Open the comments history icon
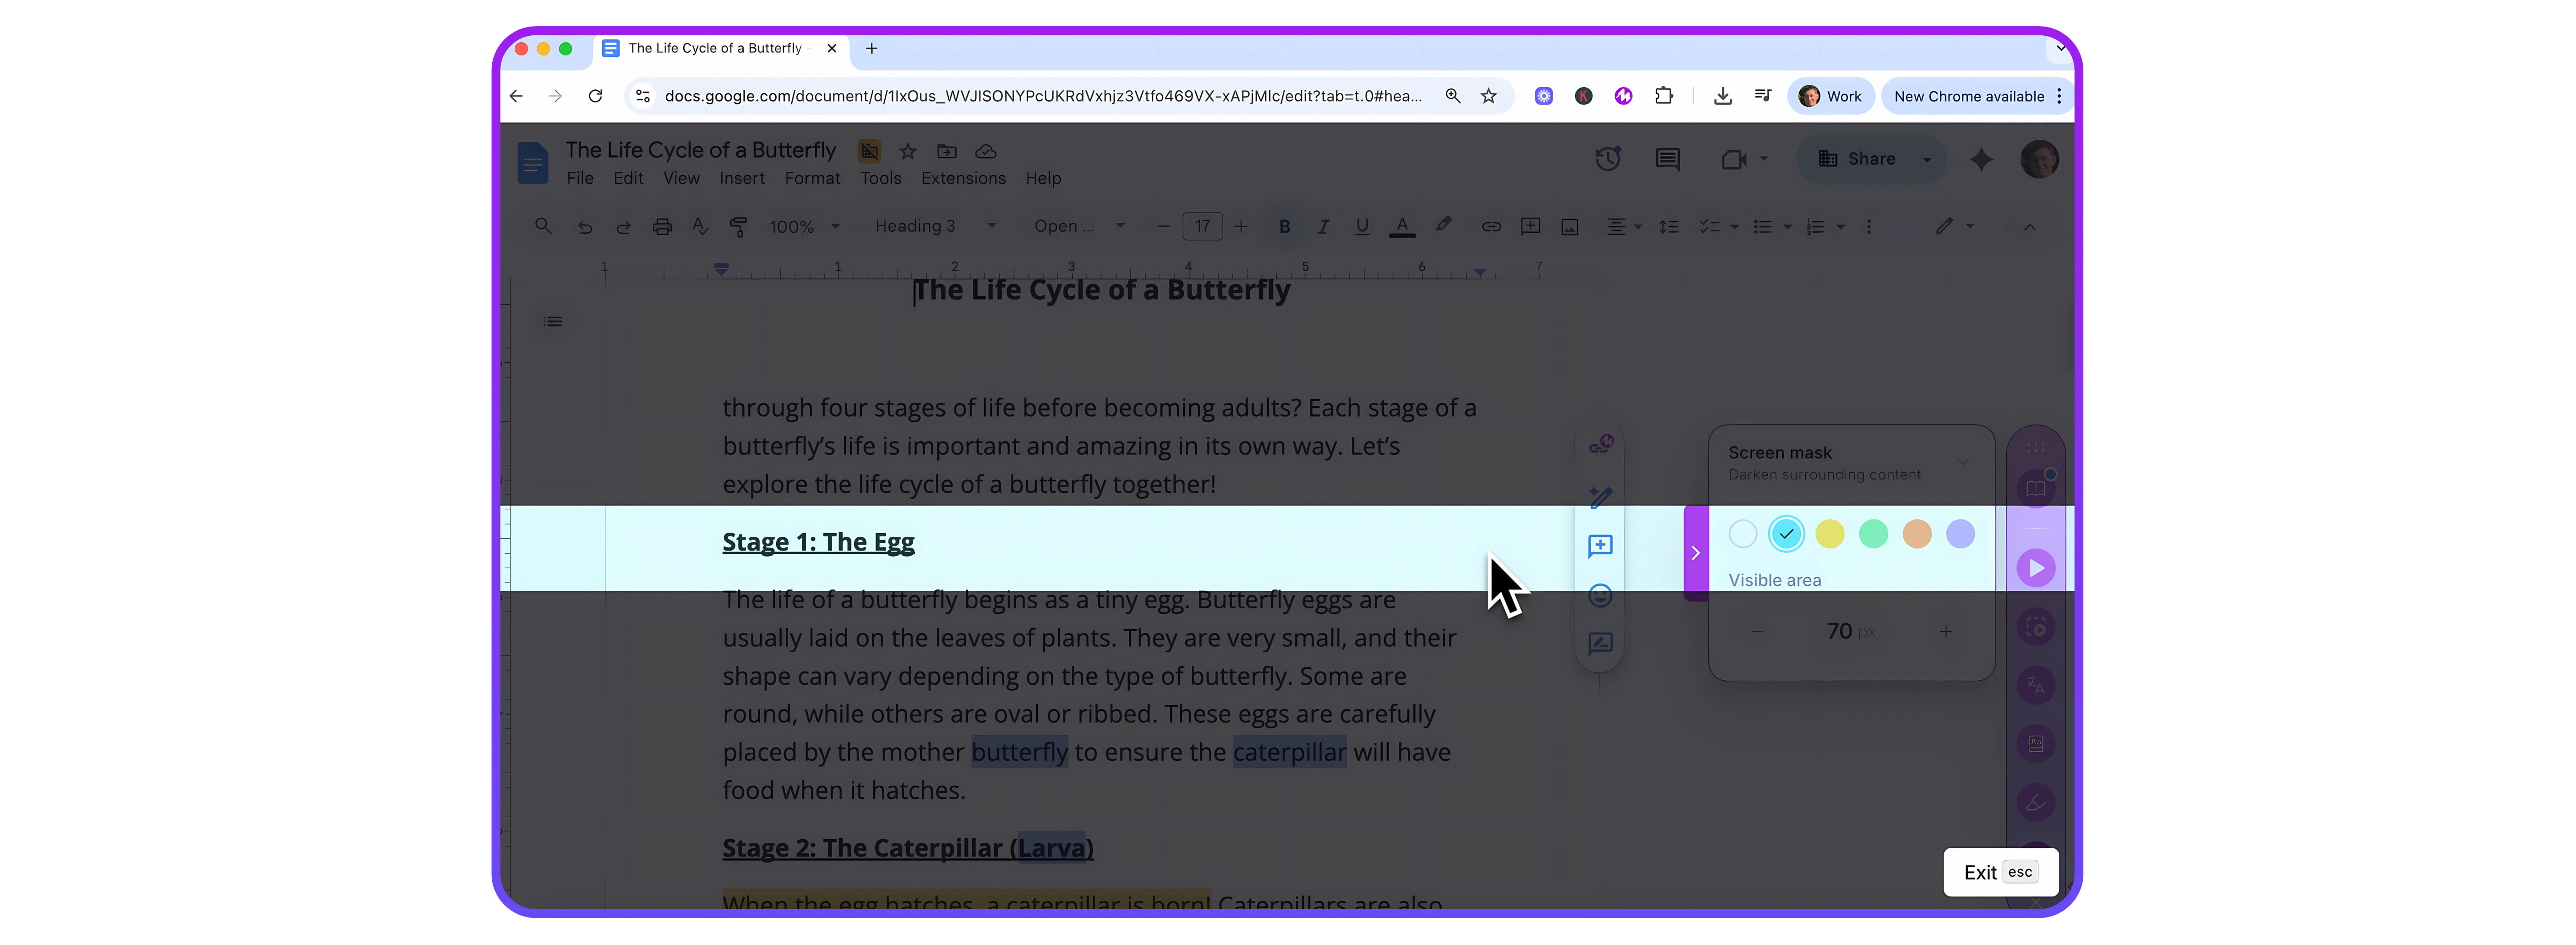The image size is (2576, 945). point(1667,159)
